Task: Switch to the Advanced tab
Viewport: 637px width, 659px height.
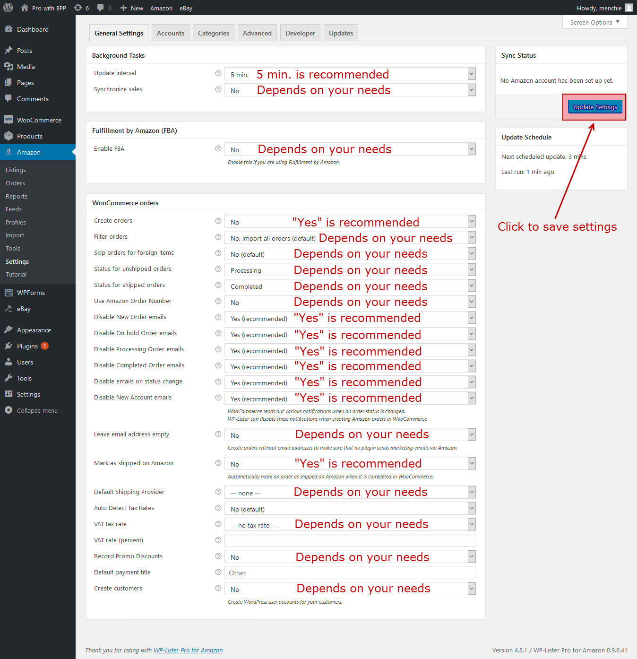Action: tap(257, 33)
